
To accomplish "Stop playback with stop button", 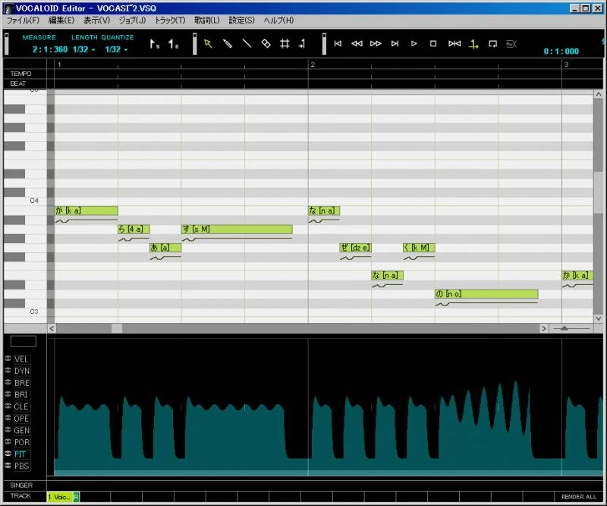I will pyautogui.click(x=433, y=43).
